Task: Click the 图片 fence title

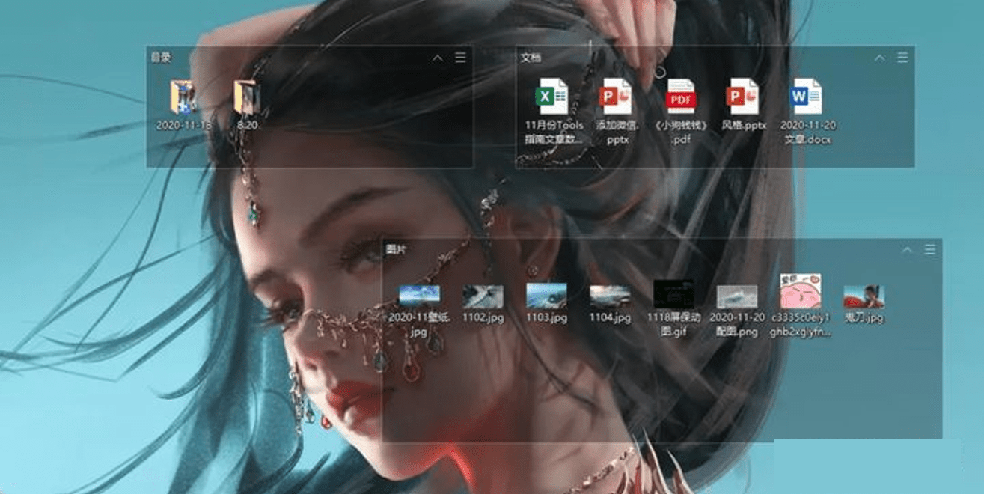Action: (x=396, y=248)
